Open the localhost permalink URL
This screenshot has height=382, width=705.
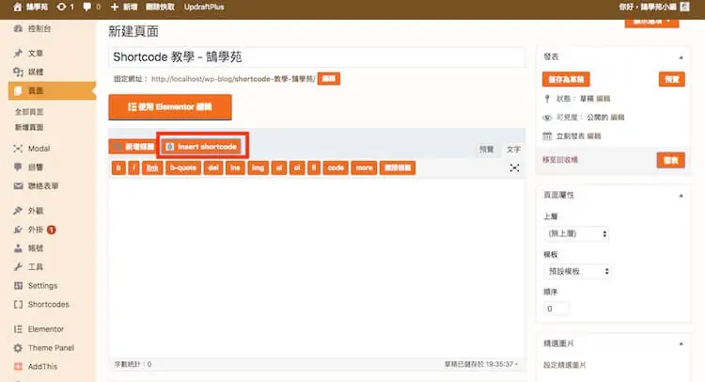pos(233,79)
